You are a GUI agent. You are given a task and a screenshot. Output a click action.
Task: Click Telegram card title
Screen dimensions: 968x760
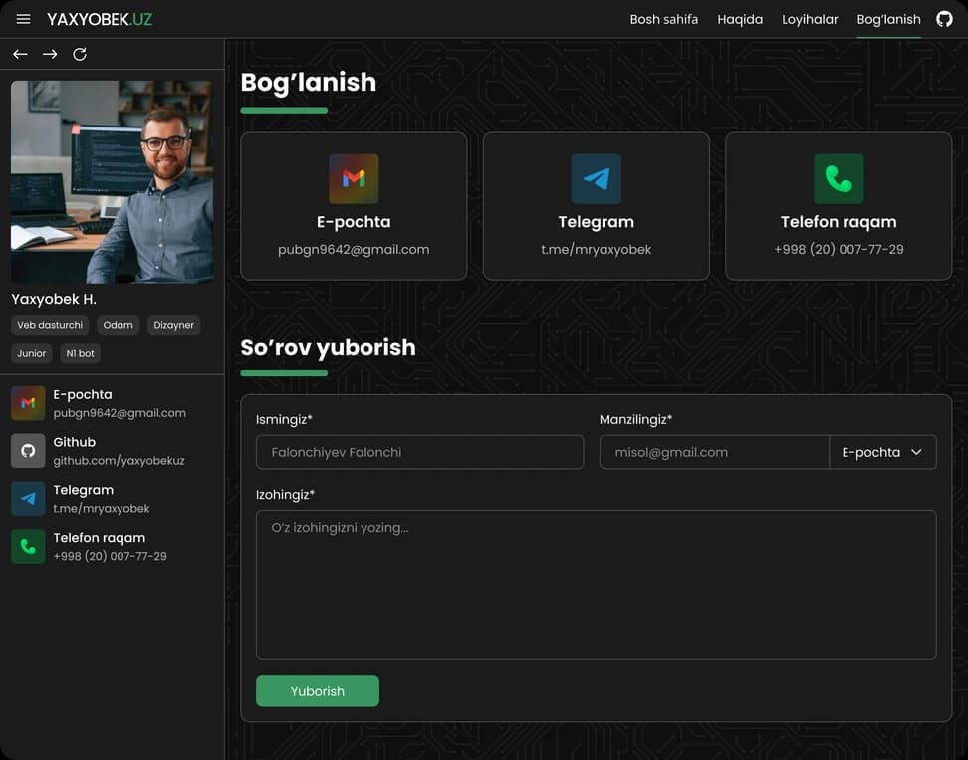[x=597, y=222]
